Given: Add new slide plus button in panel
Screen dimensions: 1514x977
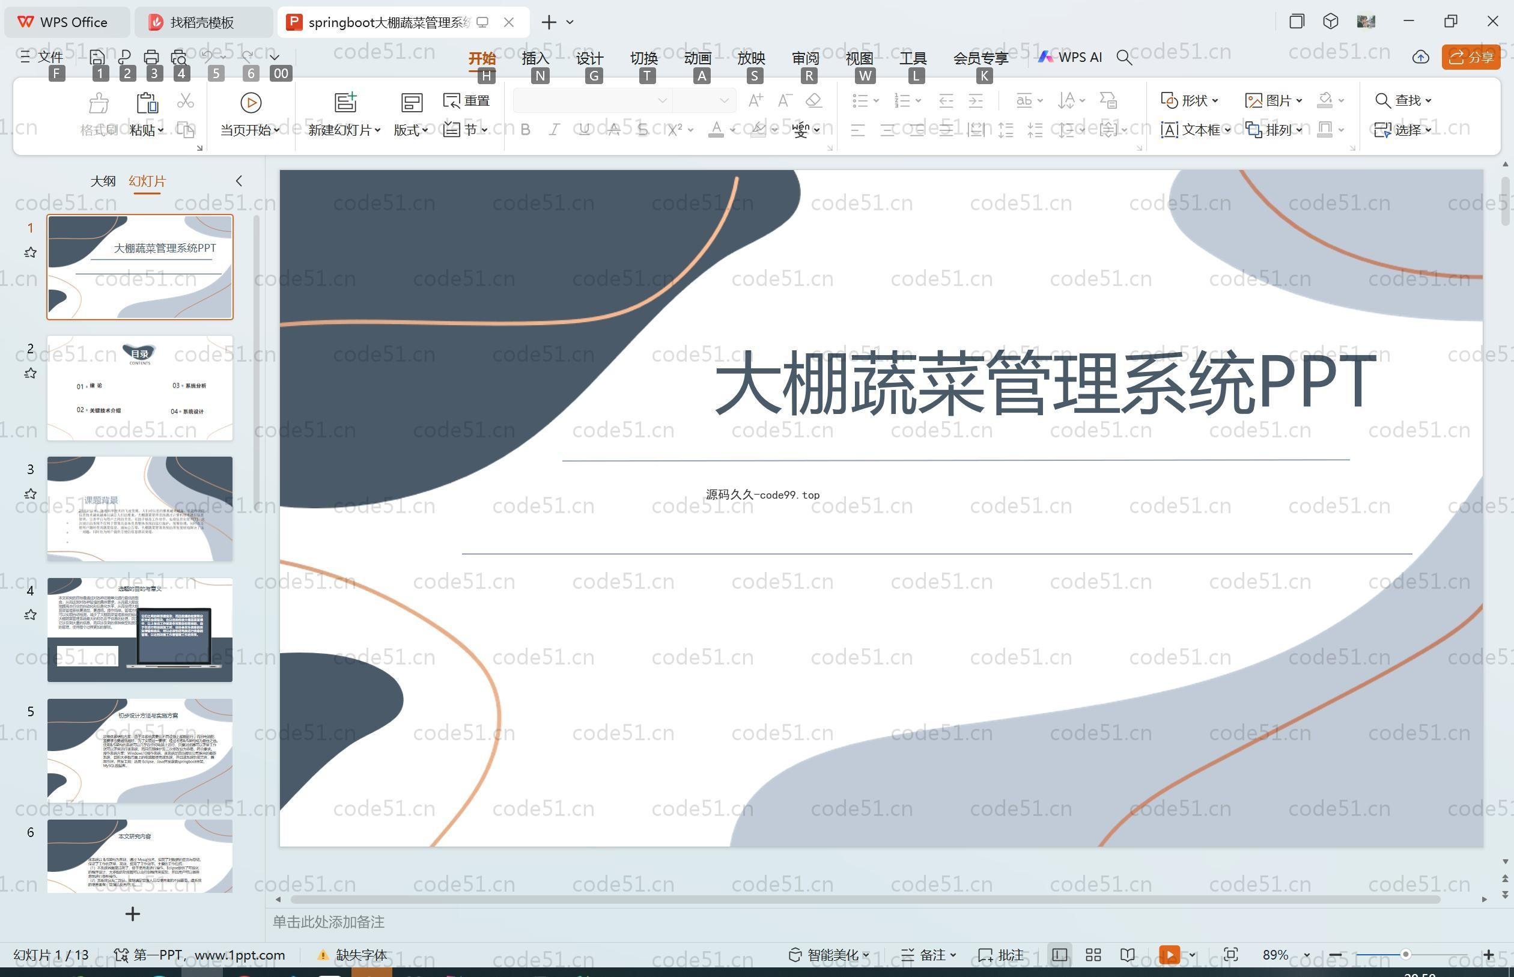Looking at the screenshot, I should pyautogui.click(x=133, y=913).
